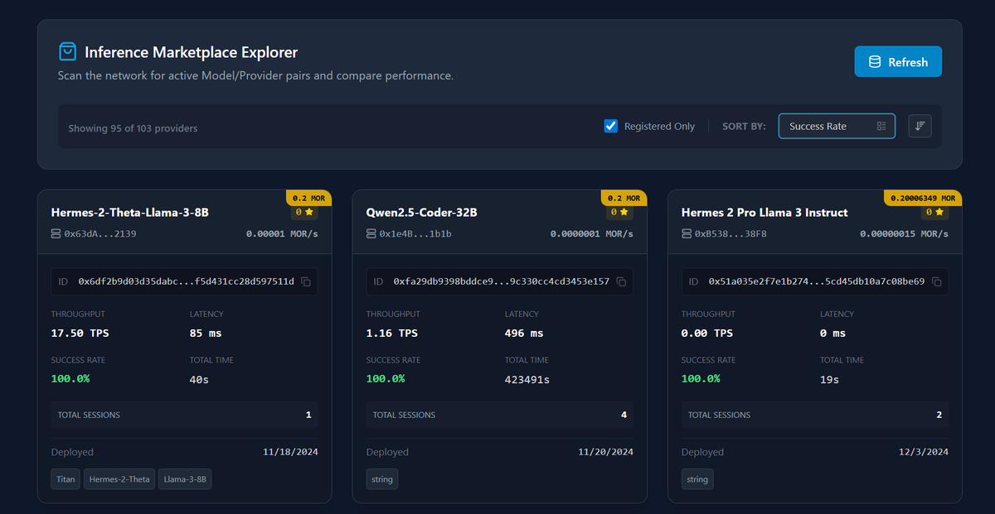Click provider address 0xB538...38F8
The height and width of the screenshot is (514, 995).
730,234
